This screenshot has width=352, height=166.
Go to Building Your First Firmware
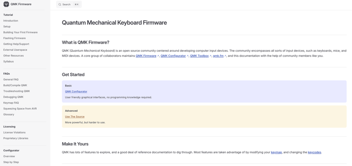tap(20, 32)
